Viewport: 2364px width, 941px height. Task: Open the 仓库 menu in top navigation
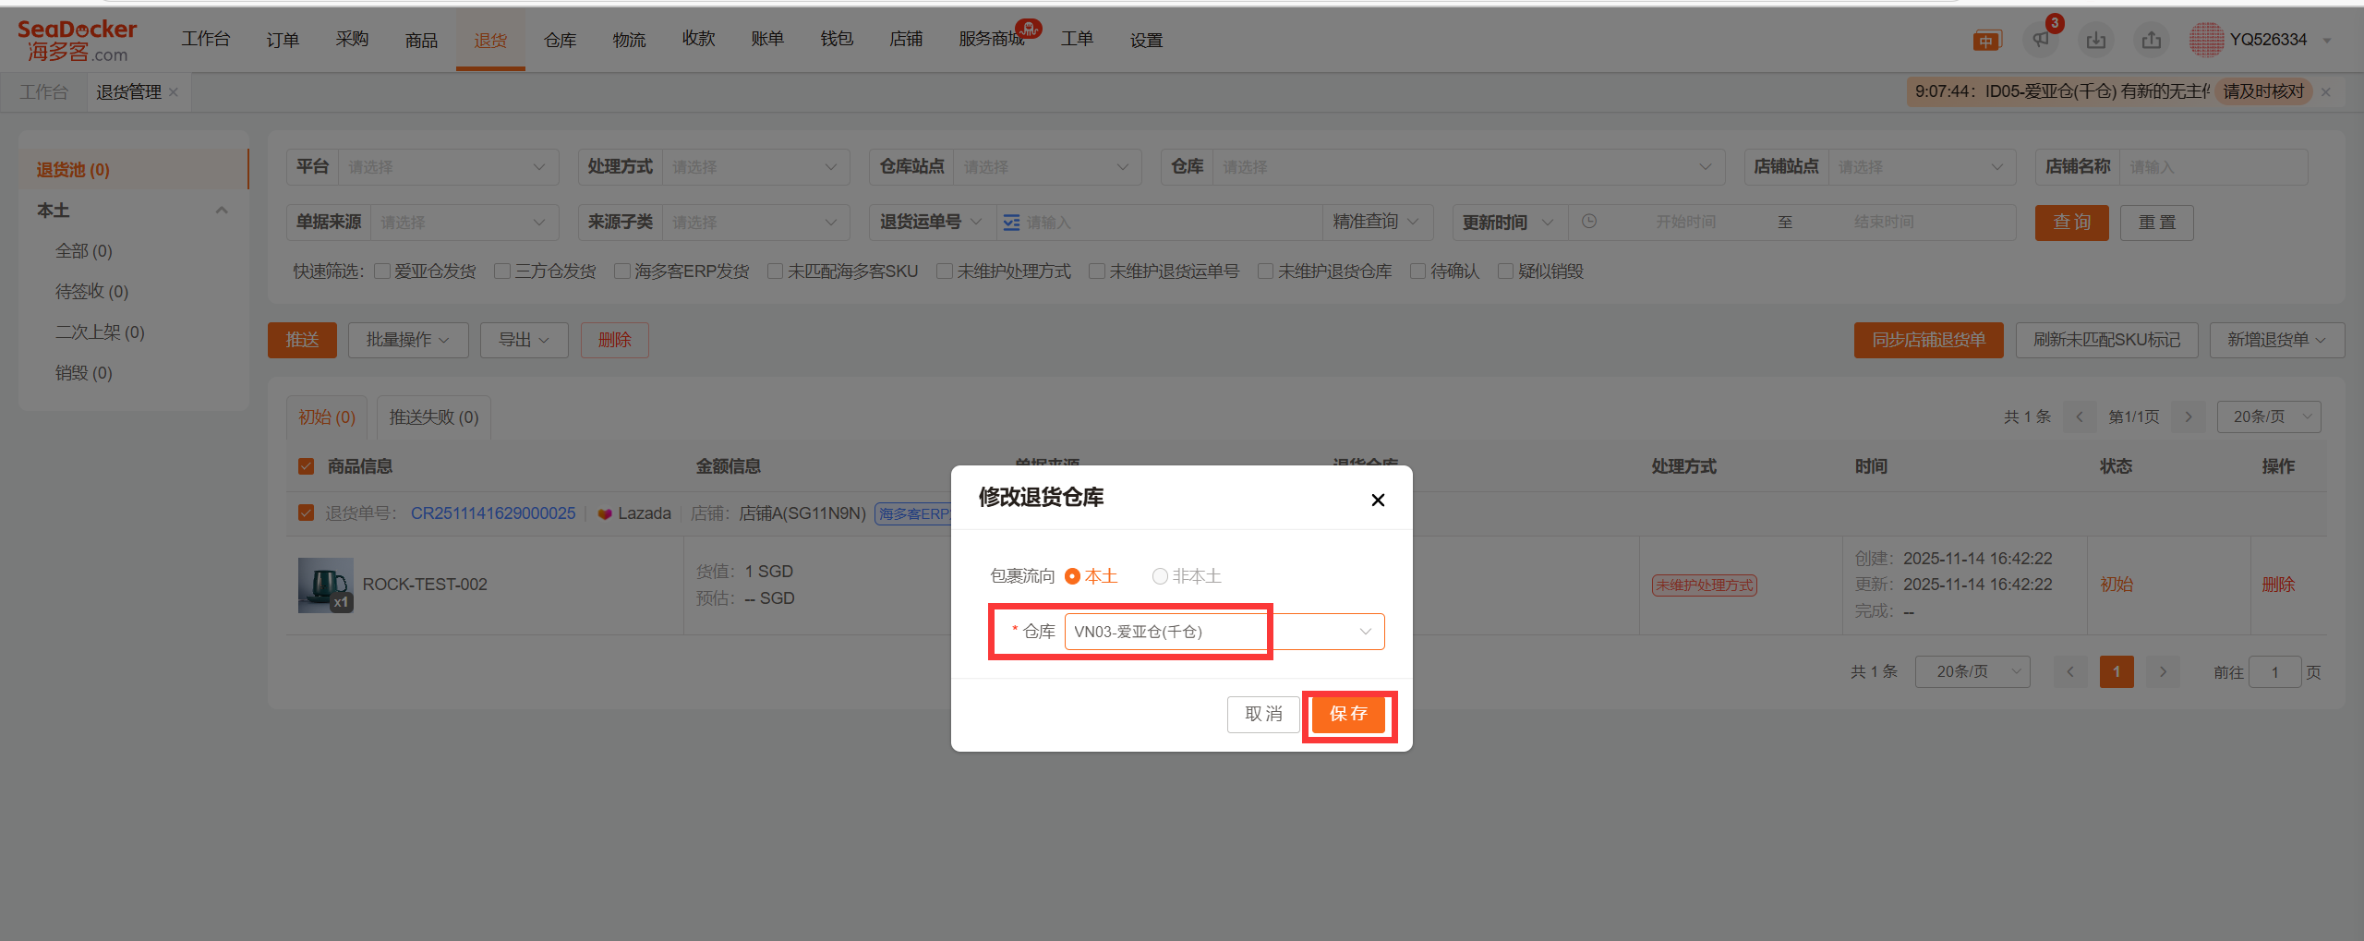[560, 40]
